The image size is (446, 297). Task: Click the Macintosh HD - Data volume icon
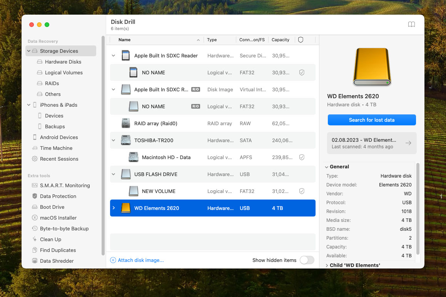click(134, 157)
